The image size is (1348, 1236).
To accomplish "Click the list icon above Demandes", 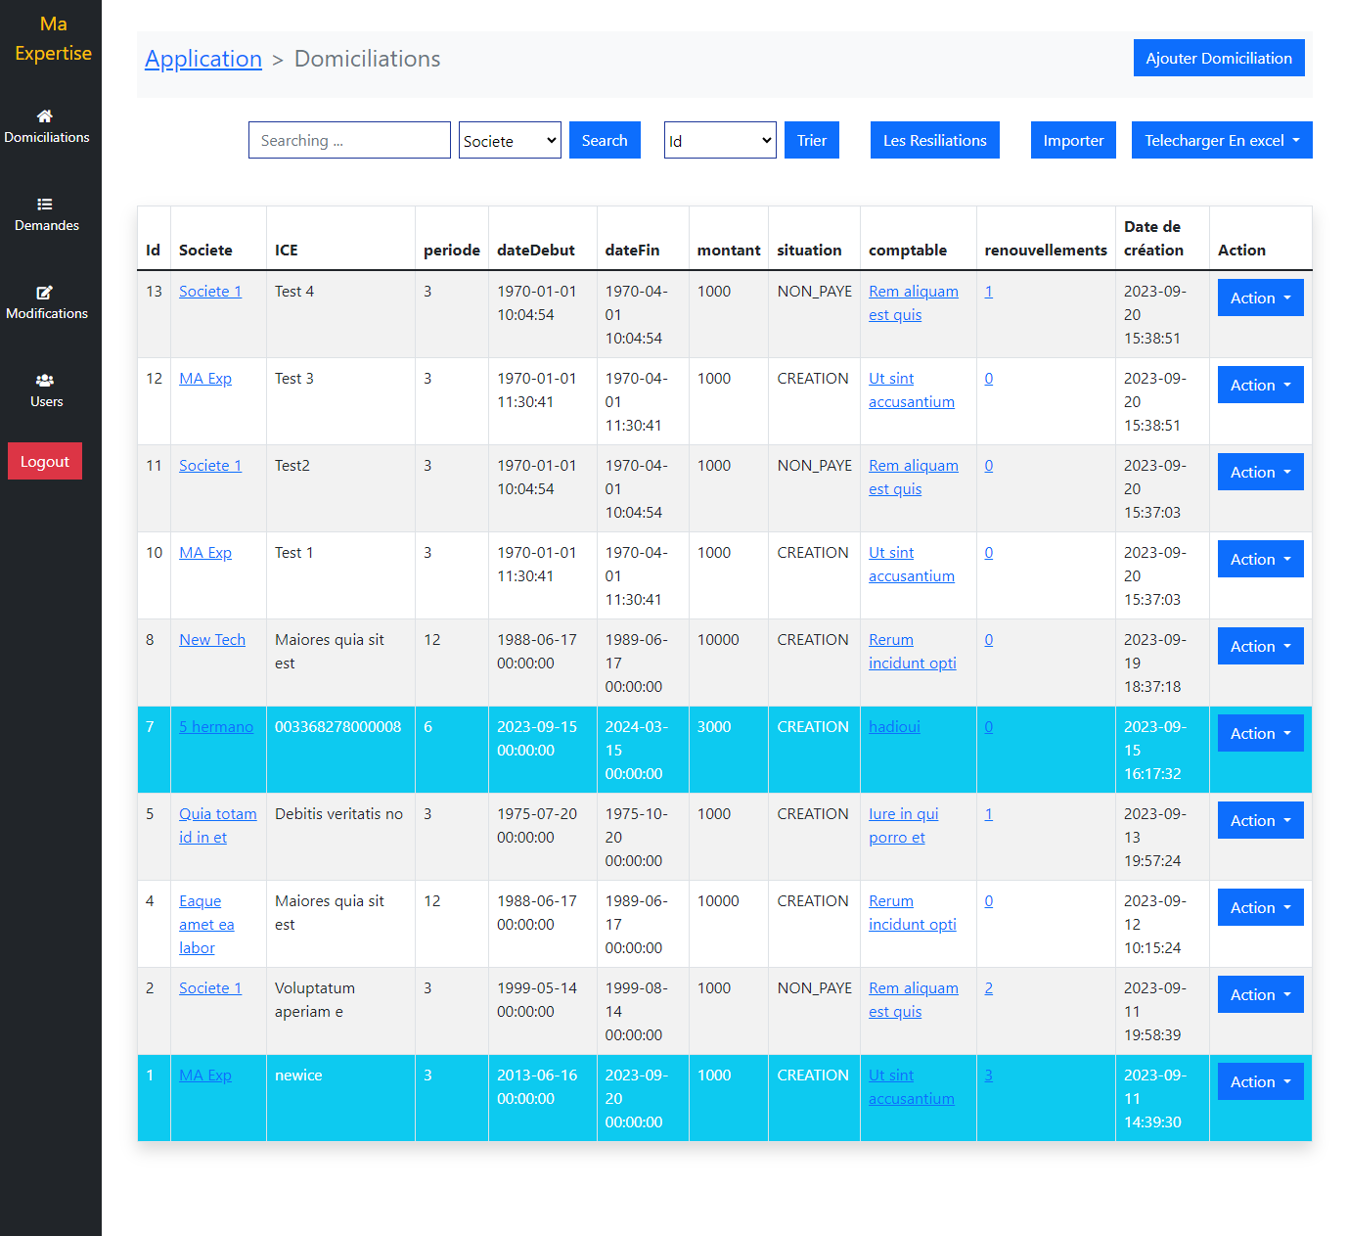I will (45, 205).
